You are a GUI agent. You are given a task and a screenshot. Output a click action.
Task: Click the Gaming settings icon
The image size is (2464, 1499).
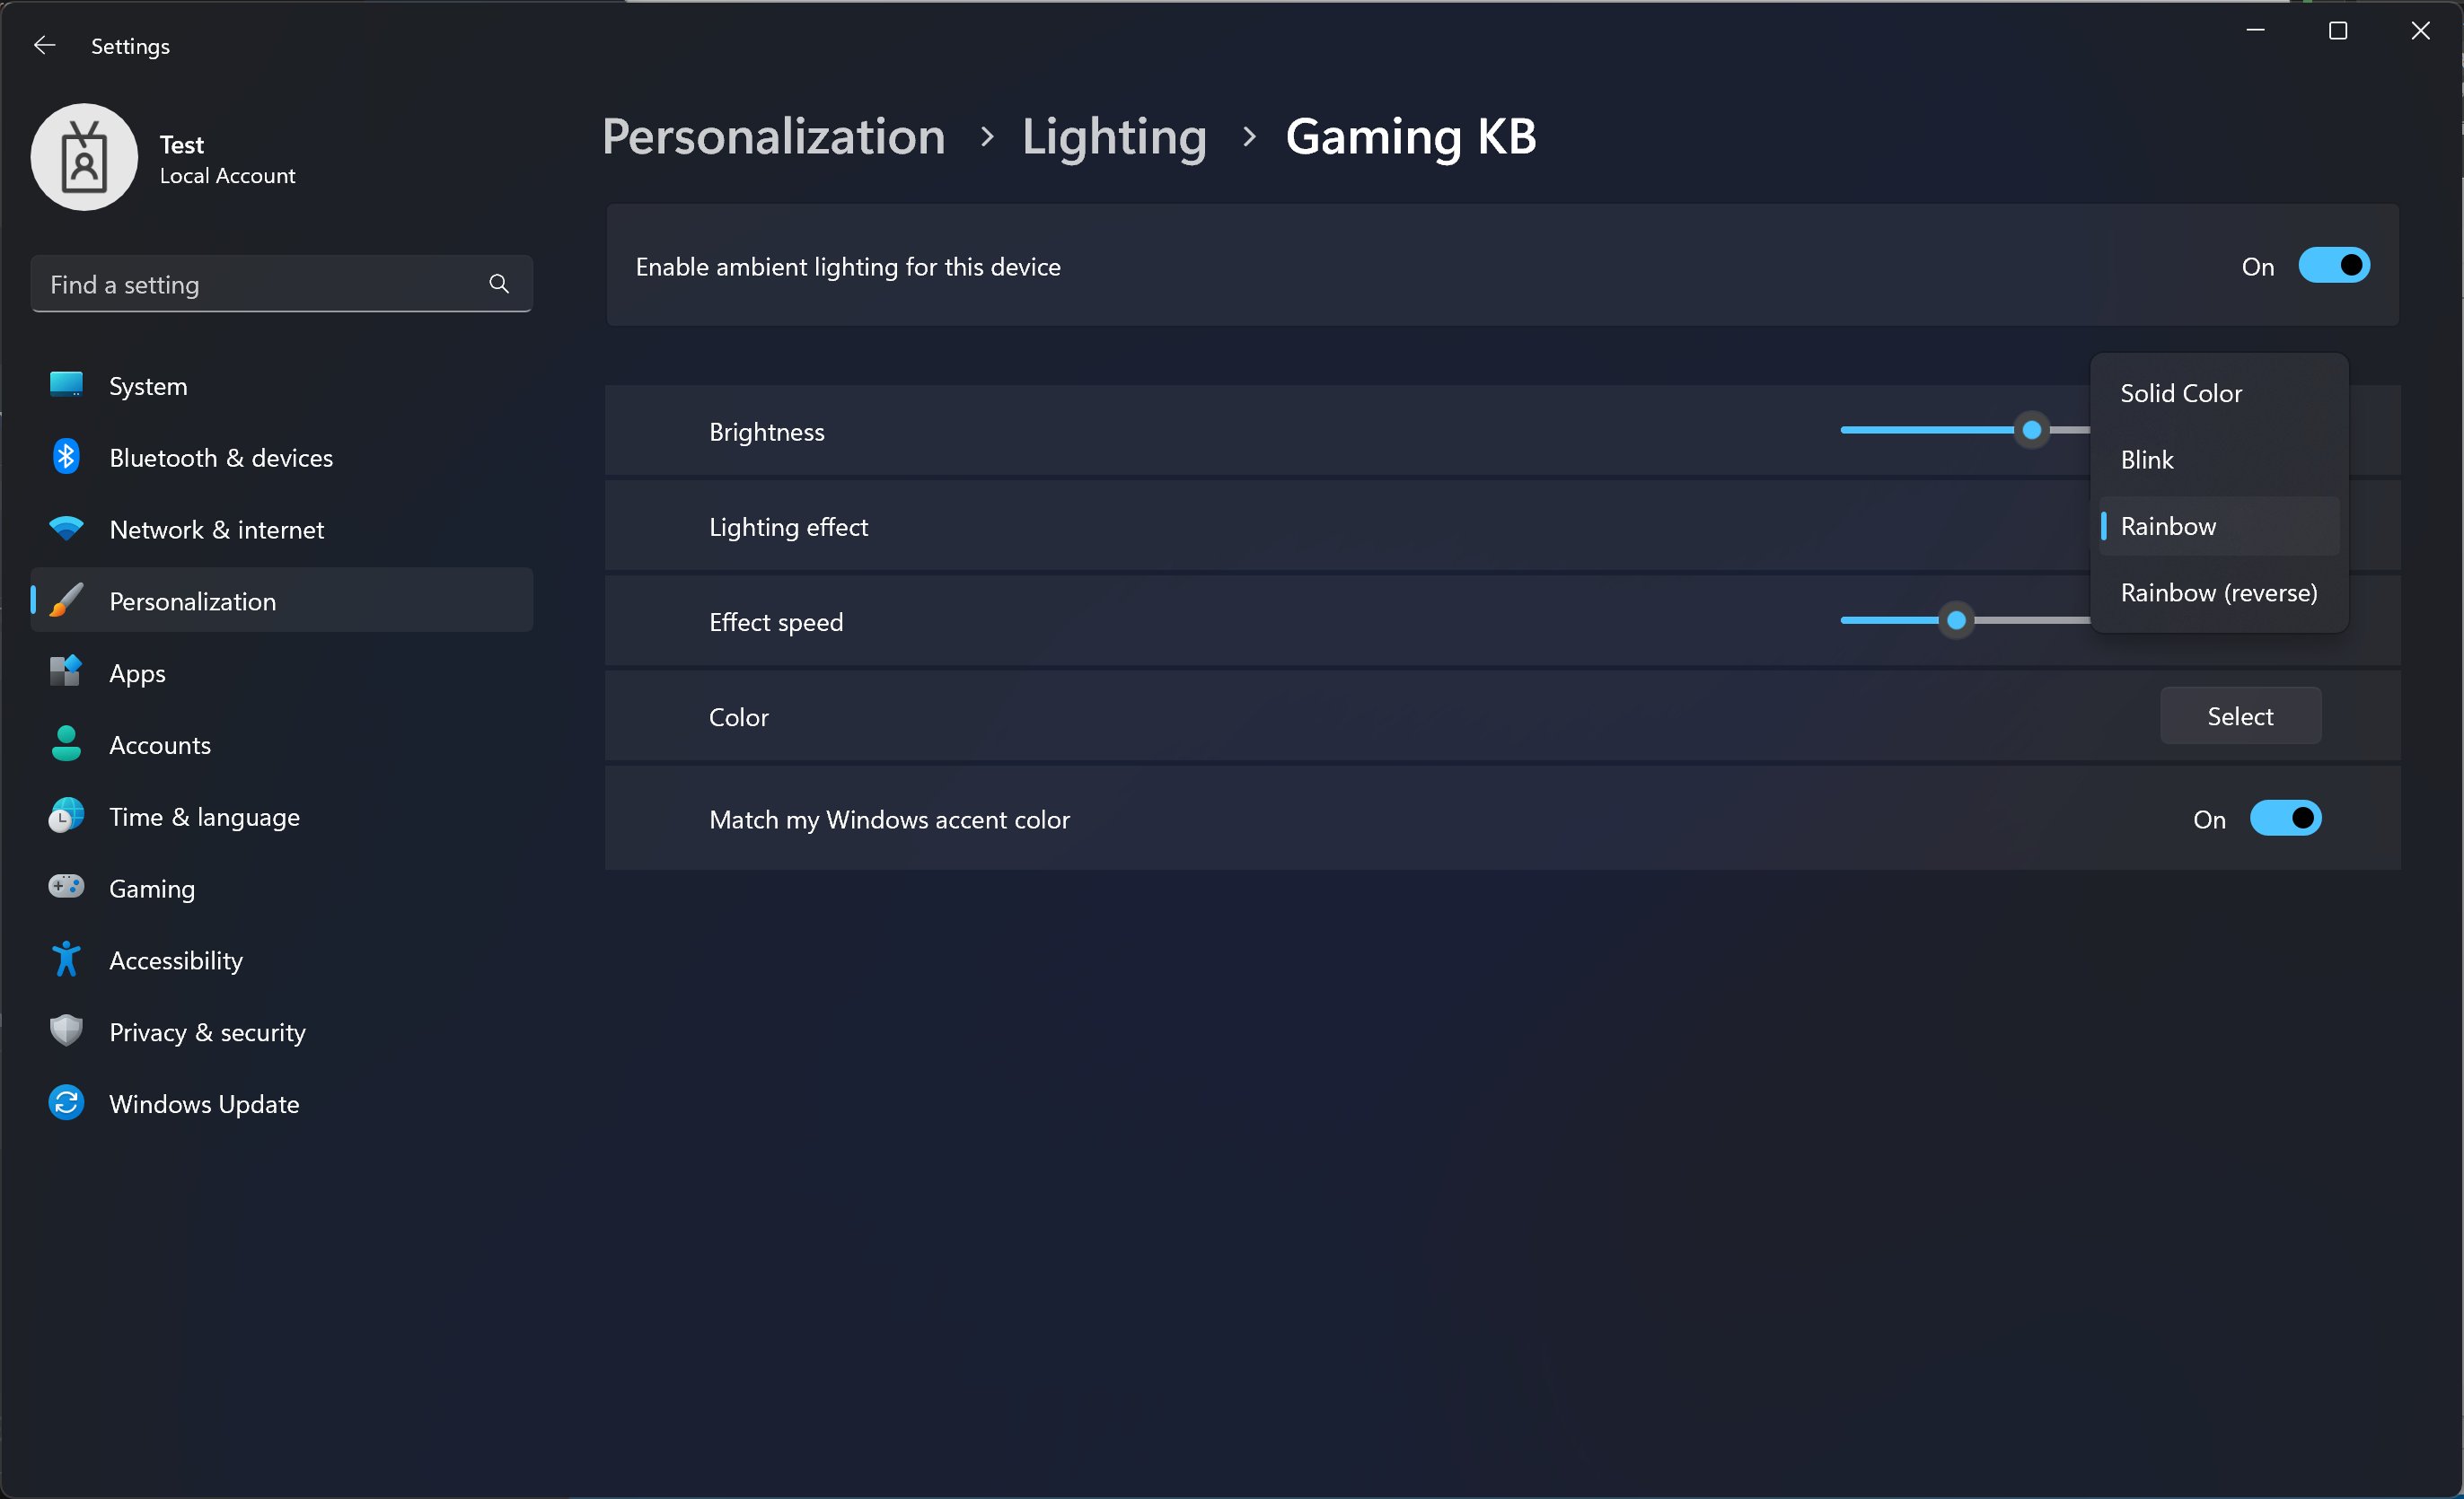tap(66, 889)
